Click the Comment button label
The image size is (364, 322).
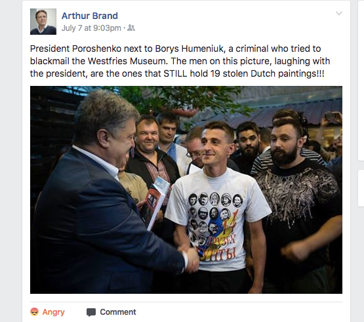[118, 312]
